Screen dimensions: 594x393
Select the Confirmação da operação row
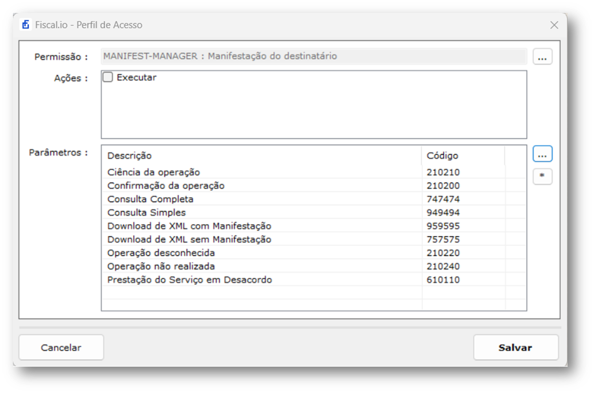click(314, 186)
